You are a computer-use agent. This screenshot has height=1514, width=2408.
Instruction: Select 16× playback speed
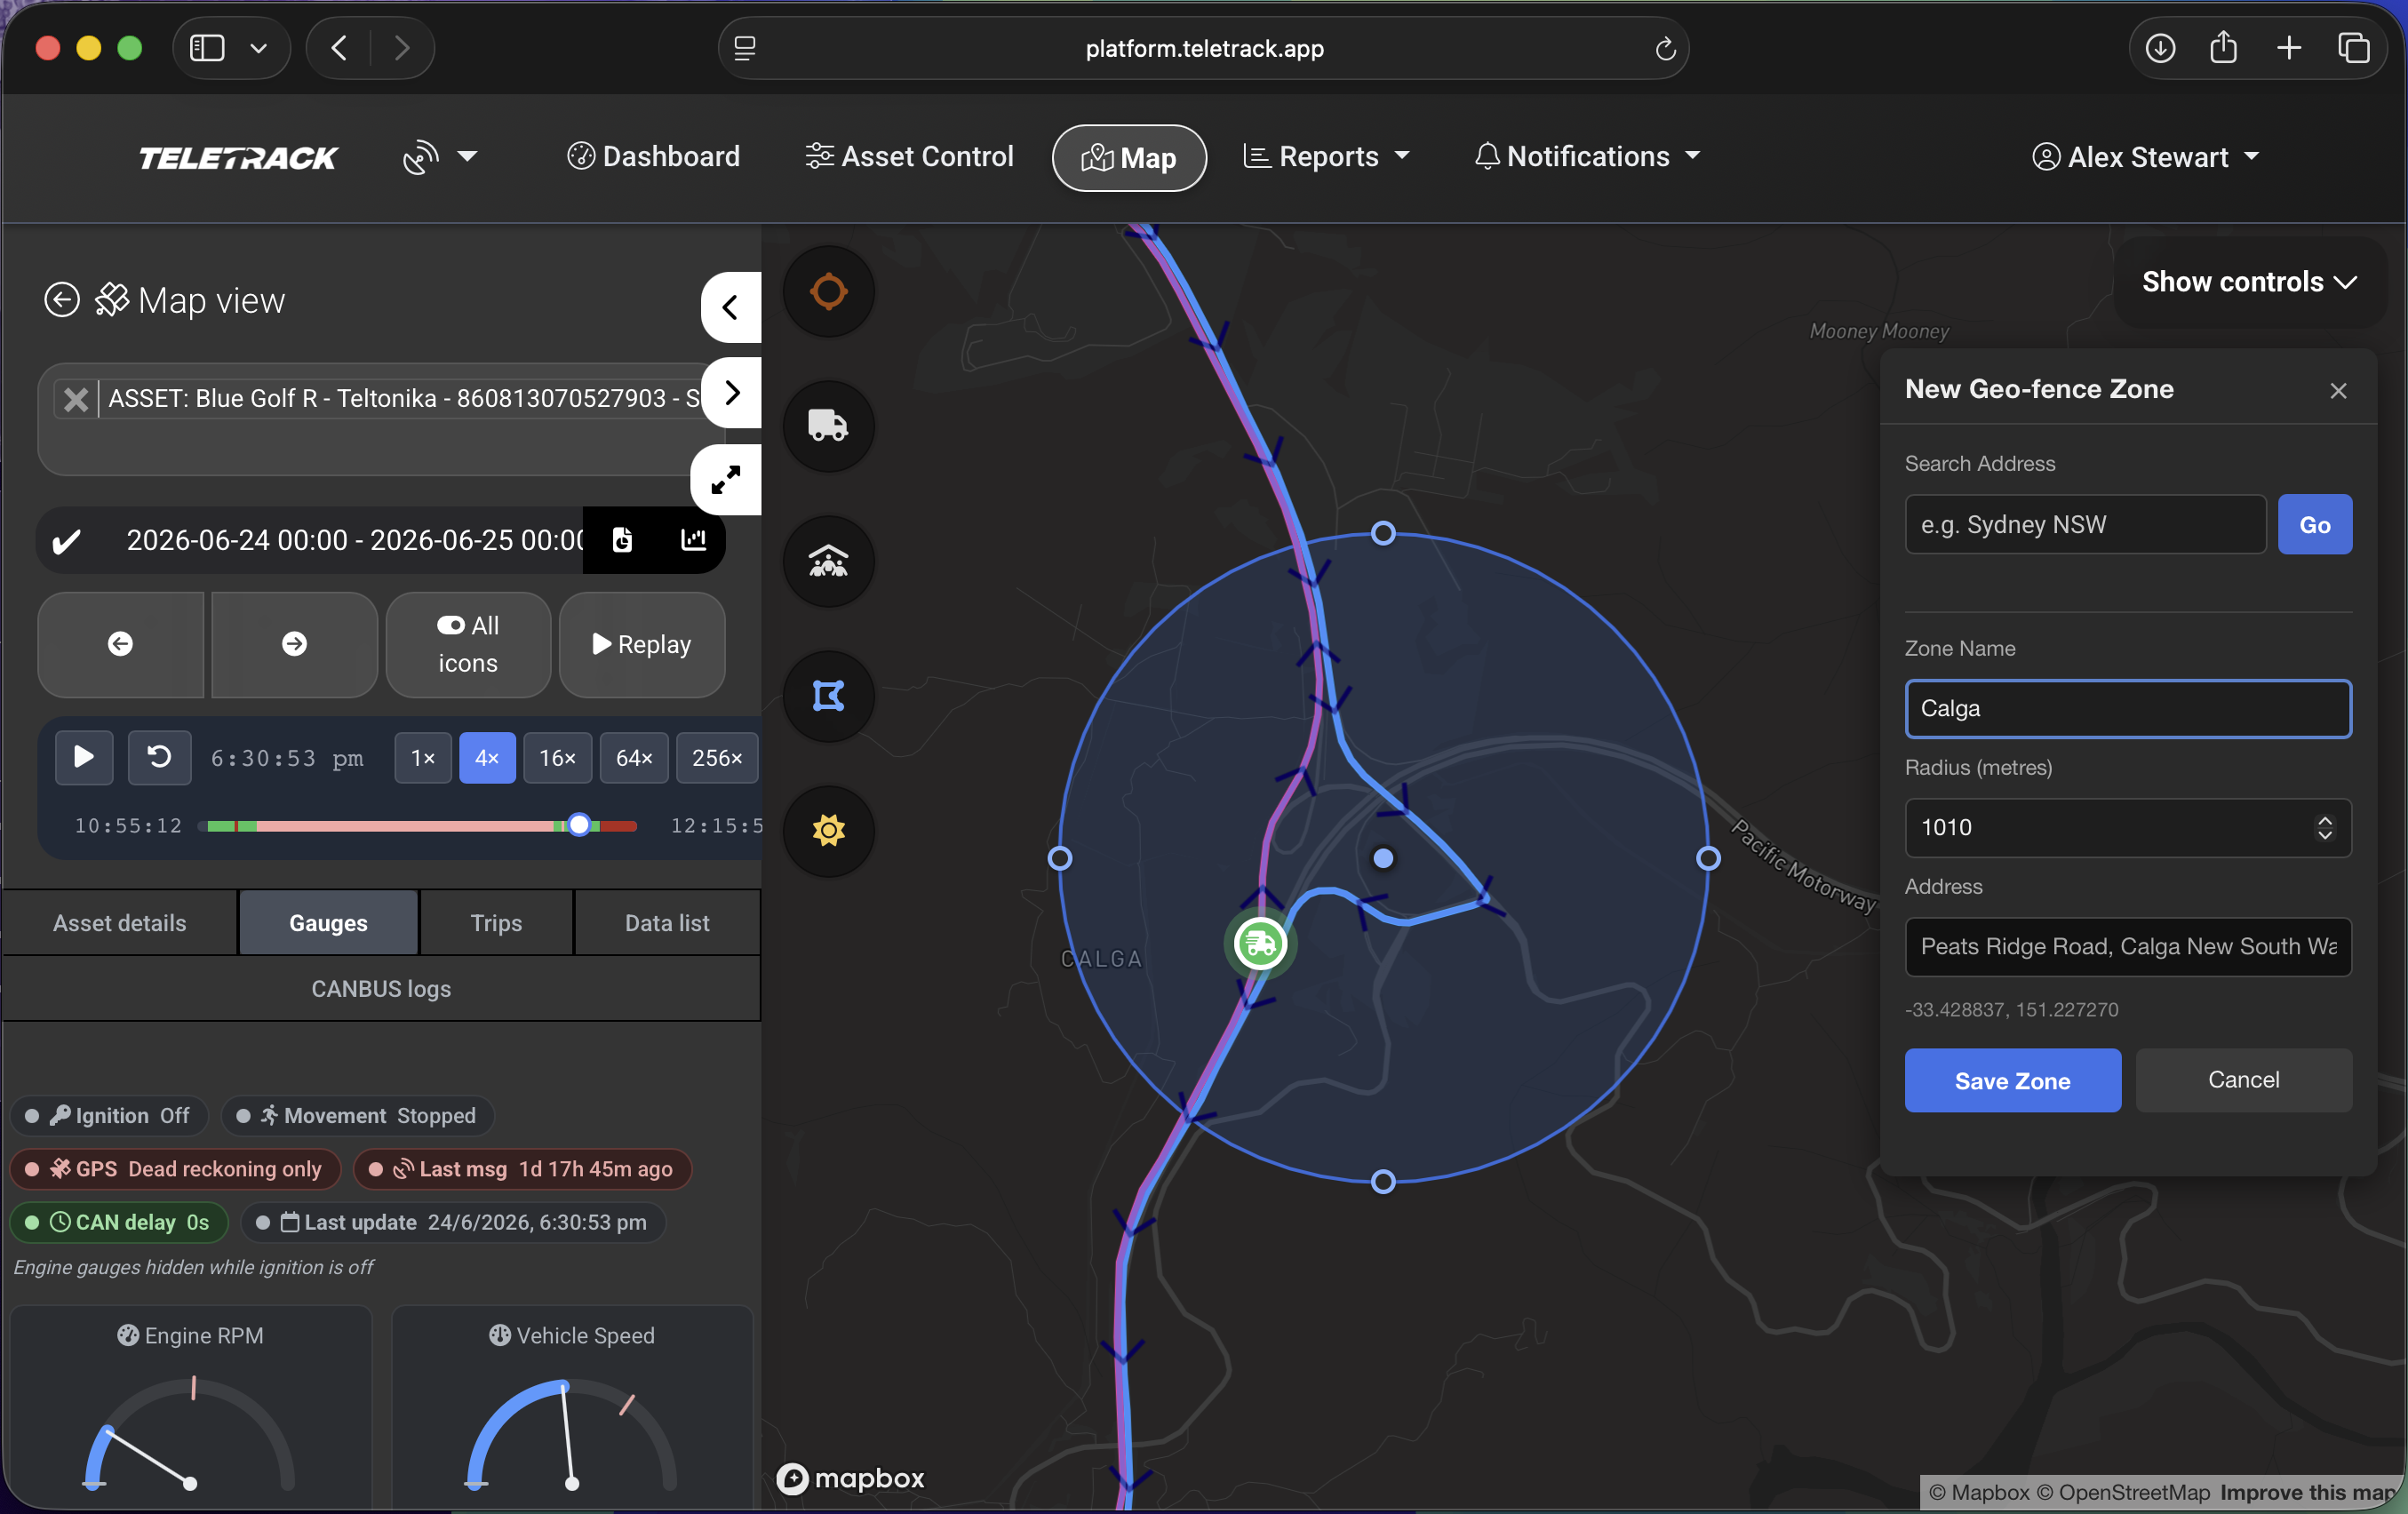coord(557,758)
